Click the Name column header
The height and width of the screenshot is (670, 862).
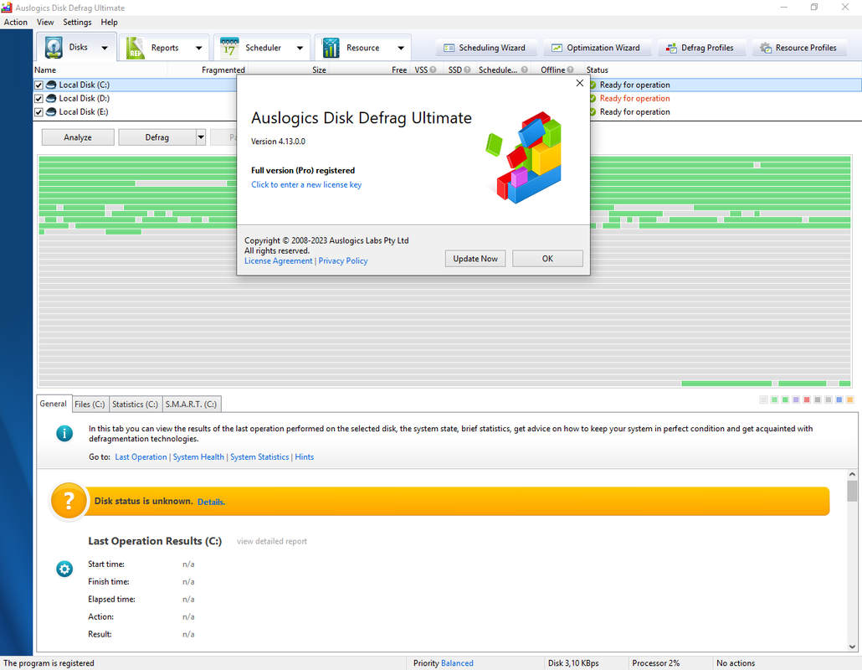pyautogui.click(x=45, y=70)
